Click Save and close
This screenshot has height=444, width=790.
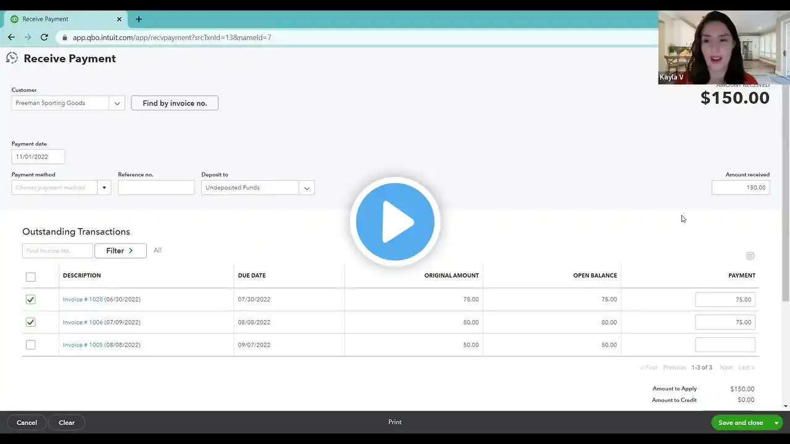pyautogui.click(x=741, y=422)
